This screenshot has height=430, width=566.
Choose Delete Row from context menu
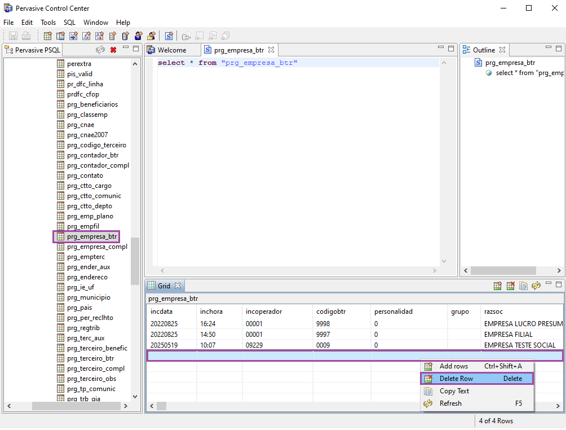point(456,379)
